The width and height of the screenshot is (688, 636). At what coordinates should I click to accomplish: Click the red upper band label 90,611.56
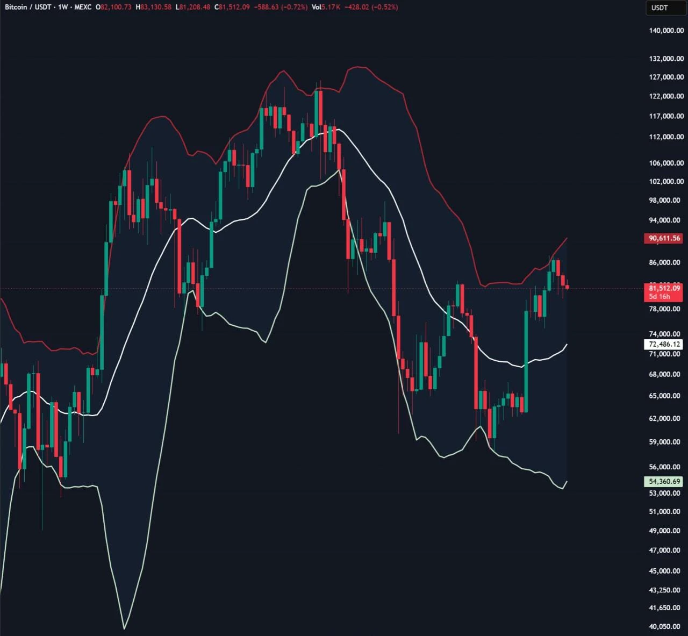tap(664, 238)
